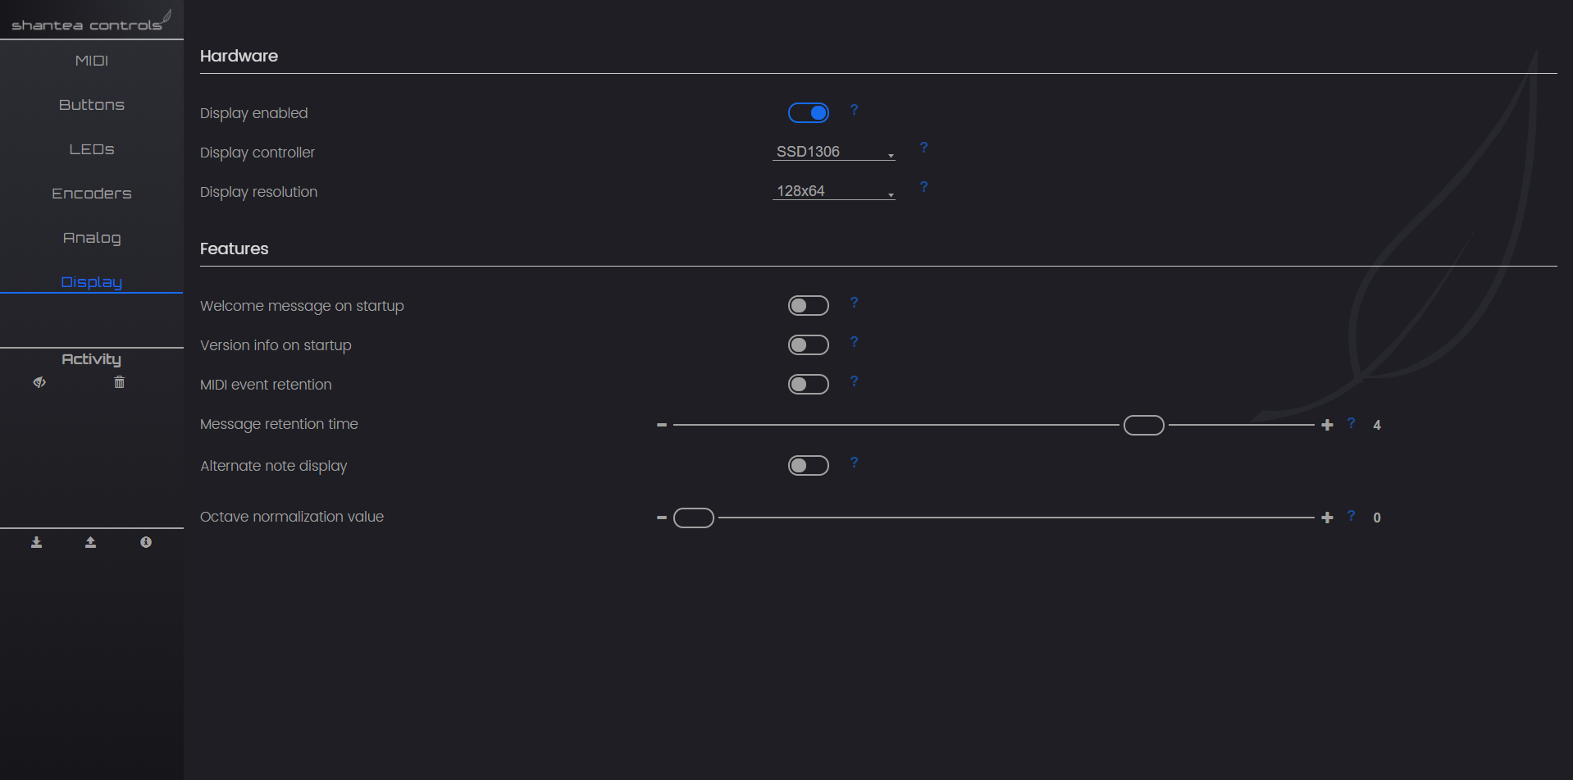This screenshot has height=780, width=1573.
Task: Click help icon beside Display controller
Action: (923, 148)
